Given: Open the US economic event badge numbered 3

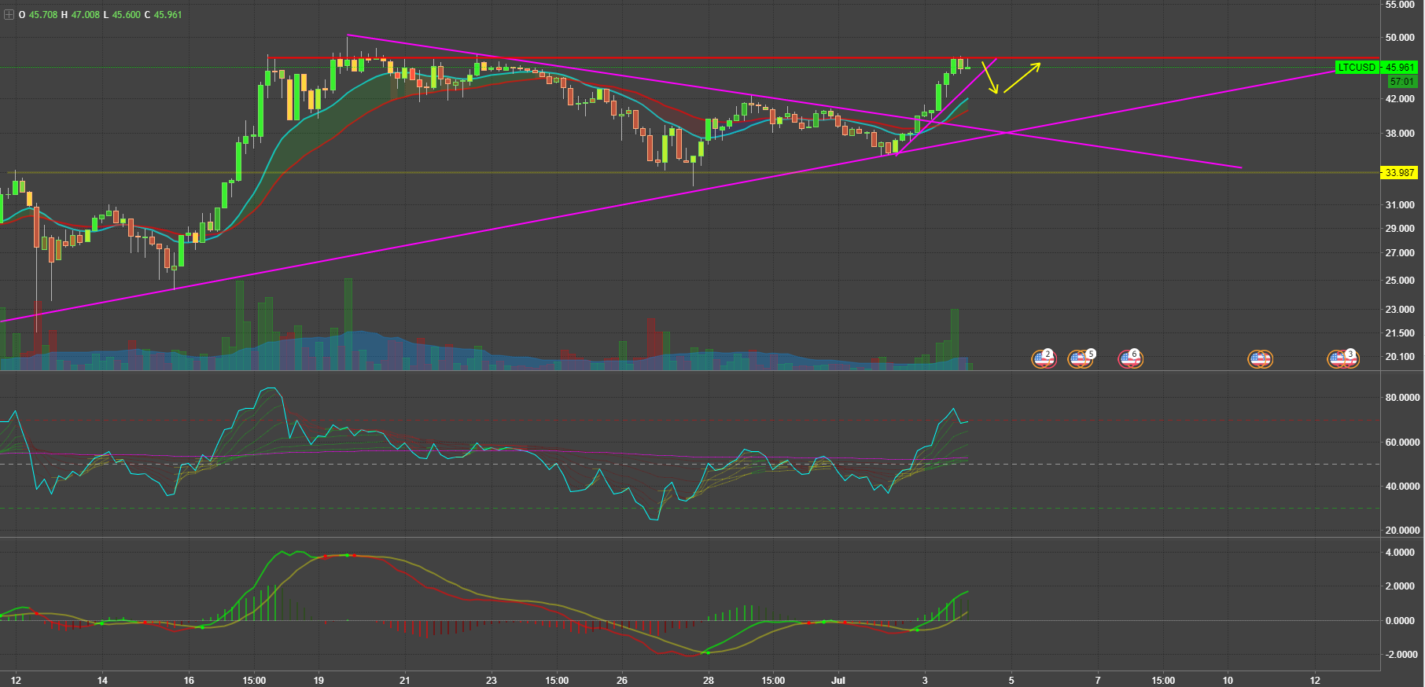Looking at the screenshot, I should 1342,358.
